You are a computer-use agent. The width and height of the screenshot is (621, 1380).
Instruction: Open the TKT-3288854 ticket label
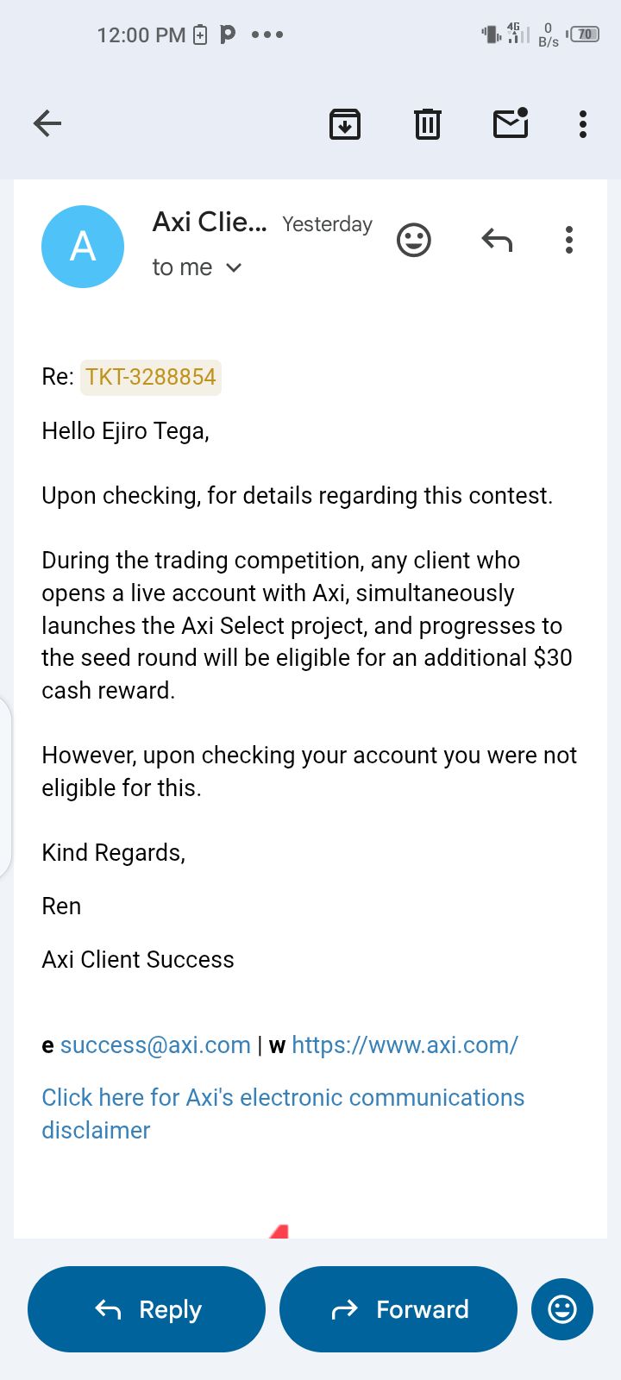[x=151, y=377]
